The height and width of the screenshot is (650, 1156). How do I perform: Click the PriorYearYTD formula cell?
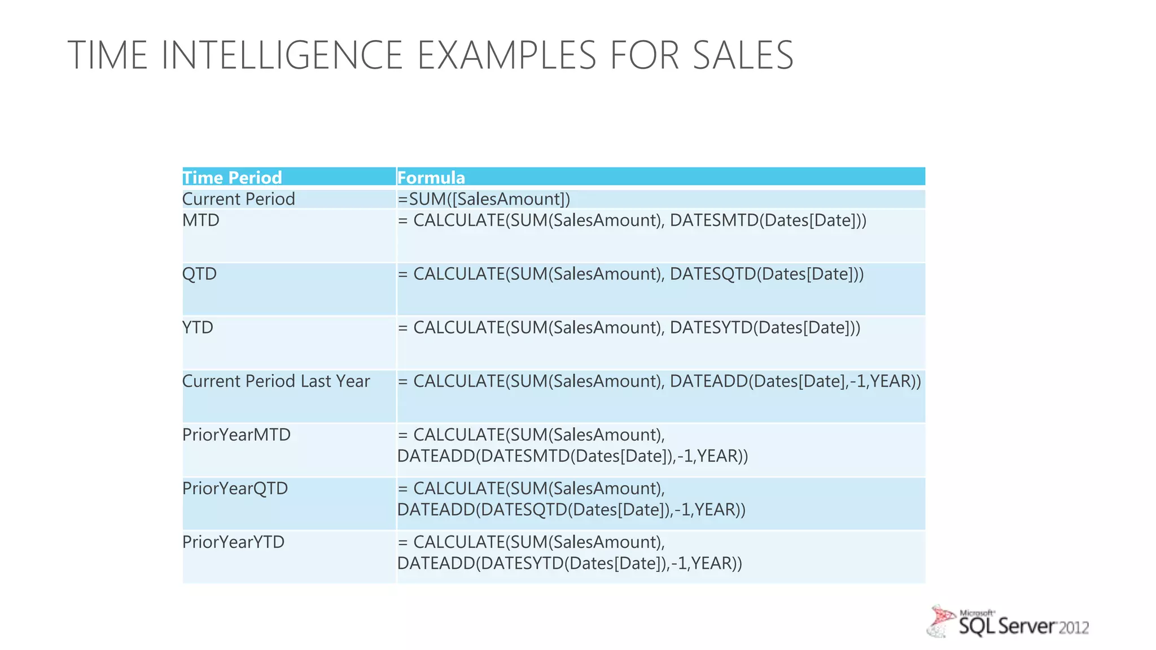[661, 557]
